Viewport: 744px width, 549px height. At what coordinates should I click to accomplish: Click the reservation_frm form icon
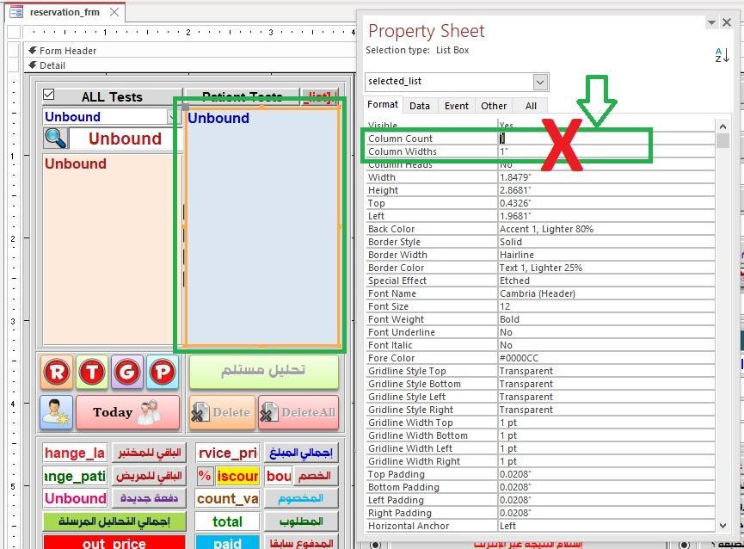tap(16, 12)
